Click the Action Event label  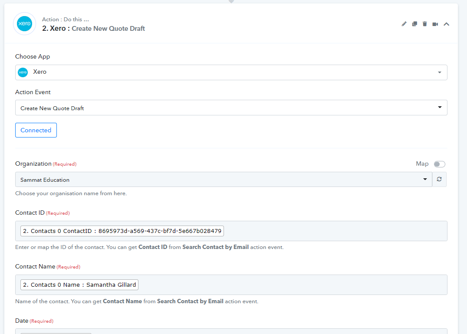33,92
